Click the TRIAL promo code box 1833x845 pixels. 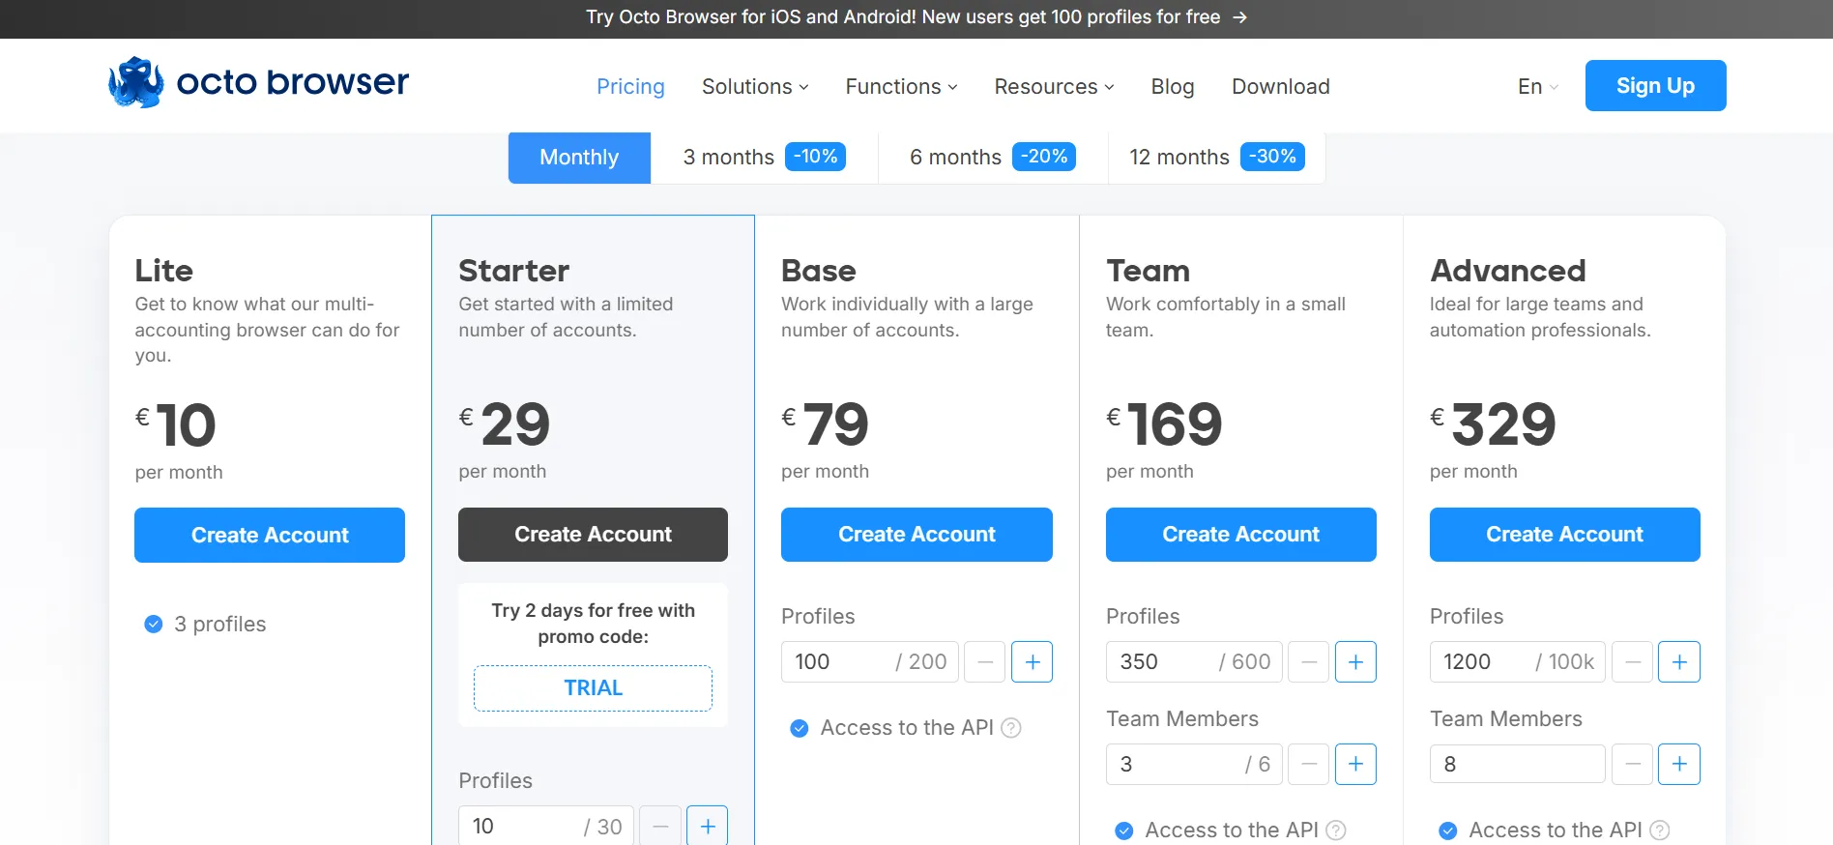(593, 688)
